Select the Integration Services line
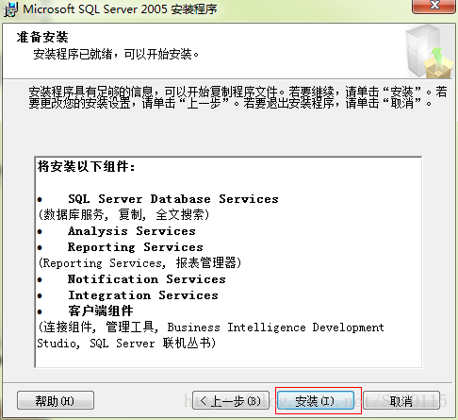 (x=143, y=295)
